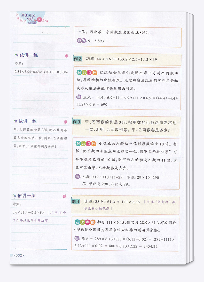This screenshot has width=204, height=282.
Task: Click the snail icon beside first 依讲一练
Action: point(17,55)
